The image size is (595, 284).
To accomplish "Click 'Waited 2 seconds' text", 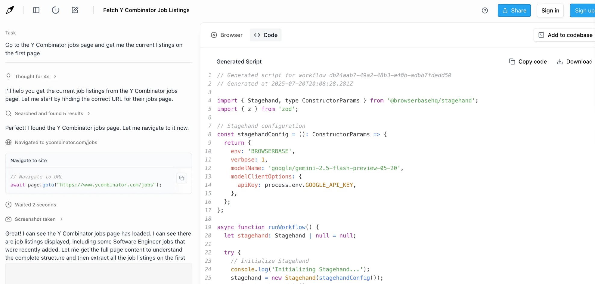I will point(36,205).
